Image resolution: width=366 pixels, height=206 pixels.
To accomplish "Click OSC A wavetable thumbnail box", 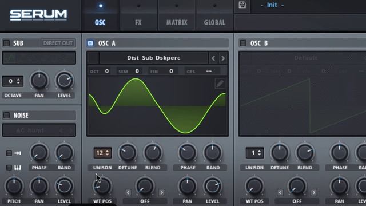I will pos(93,58).
